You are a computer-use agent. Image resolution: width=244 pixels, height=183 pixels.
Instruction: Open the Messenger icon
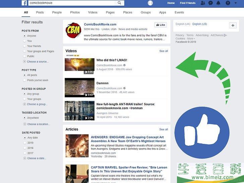click(210, 3)
